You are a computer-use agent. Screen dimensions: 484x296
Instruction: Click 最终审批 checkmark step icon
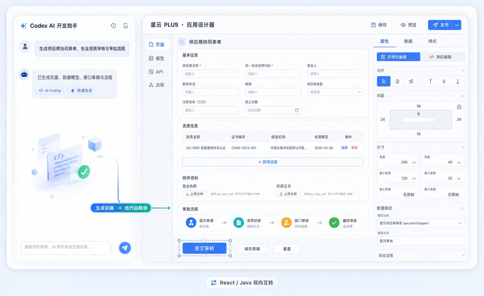point(334,223)
